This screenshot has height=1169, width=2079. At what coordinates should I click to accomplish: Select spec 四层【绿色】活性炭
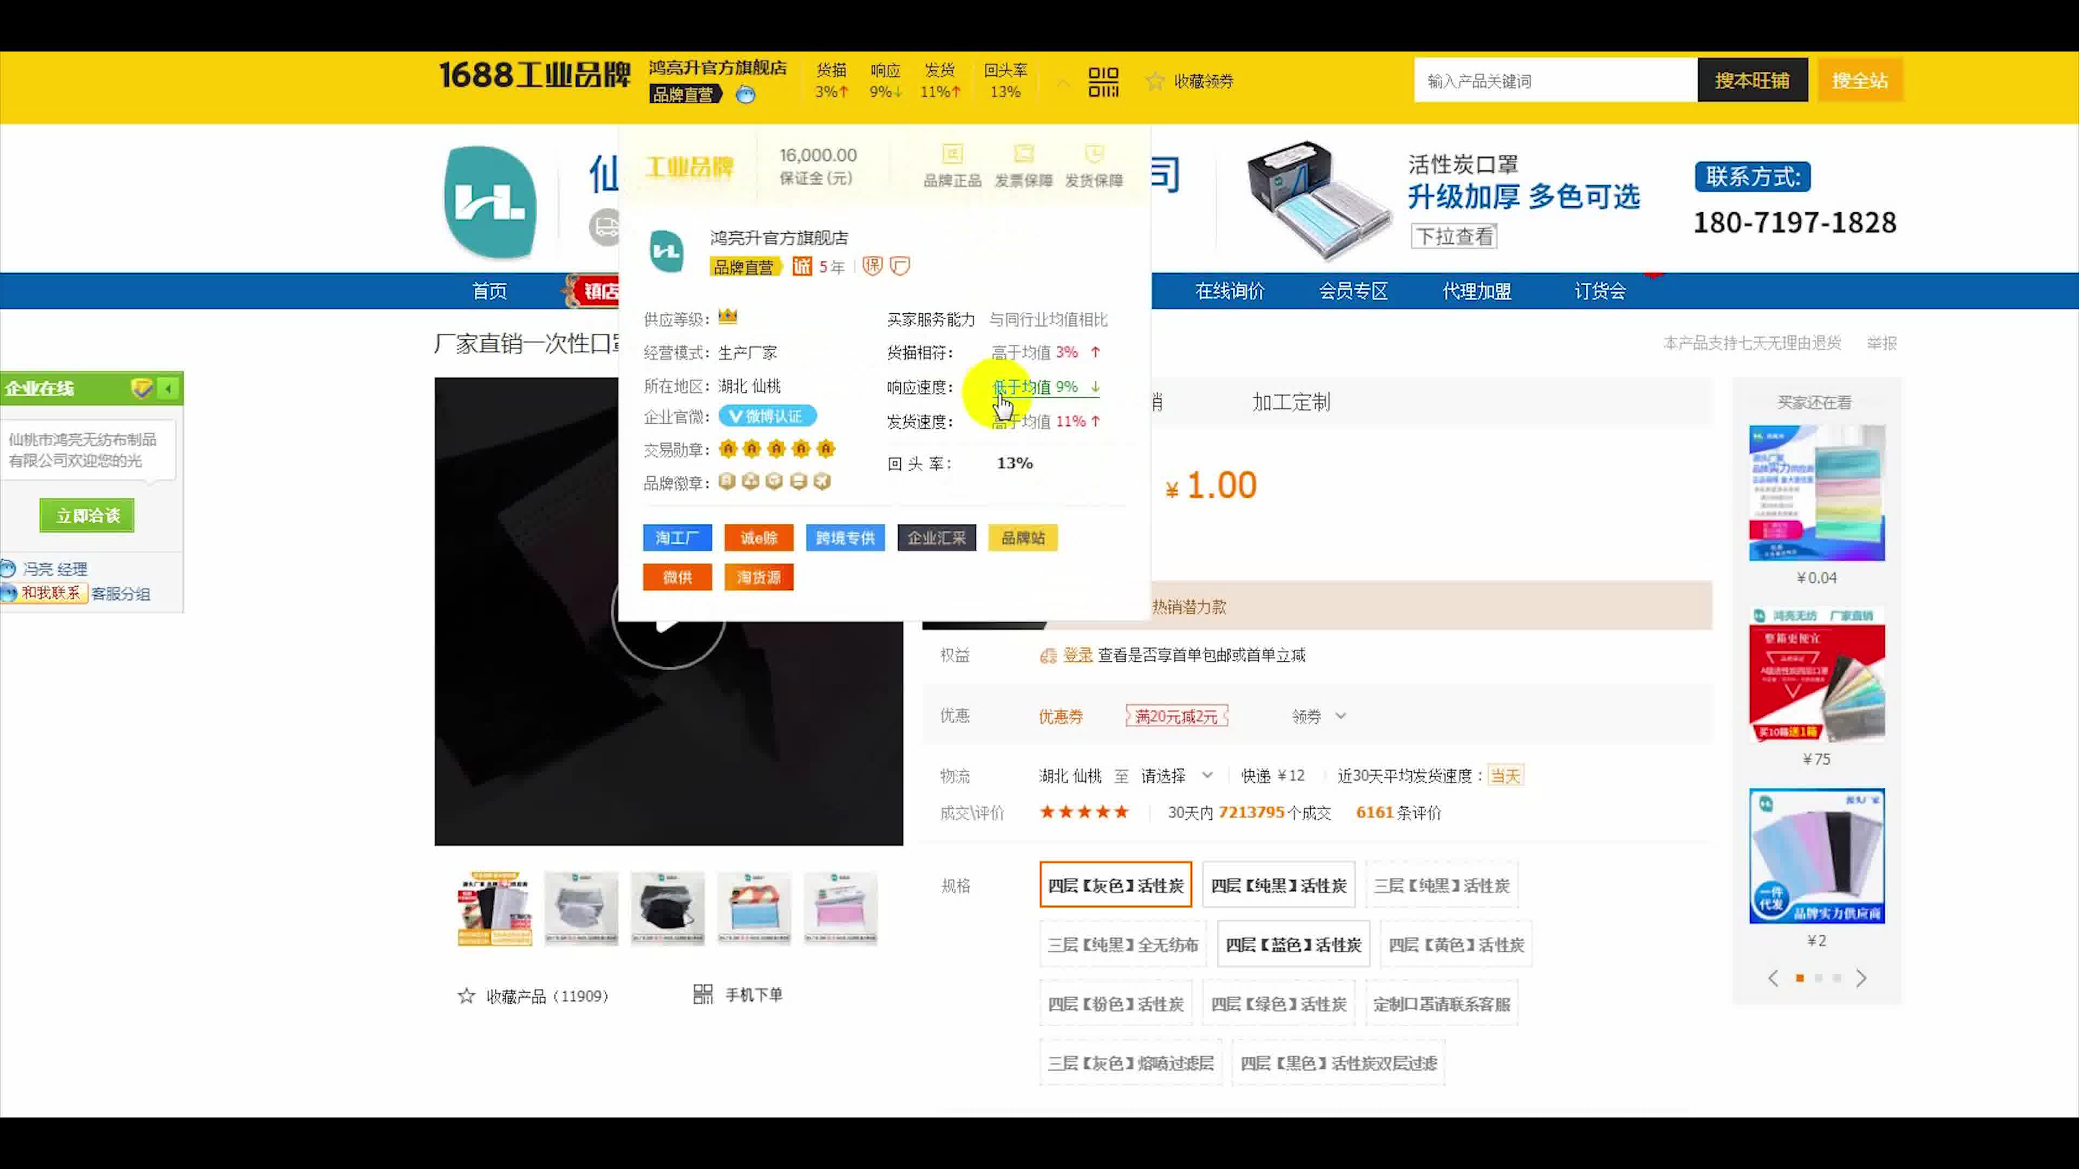(1278, 1003)
